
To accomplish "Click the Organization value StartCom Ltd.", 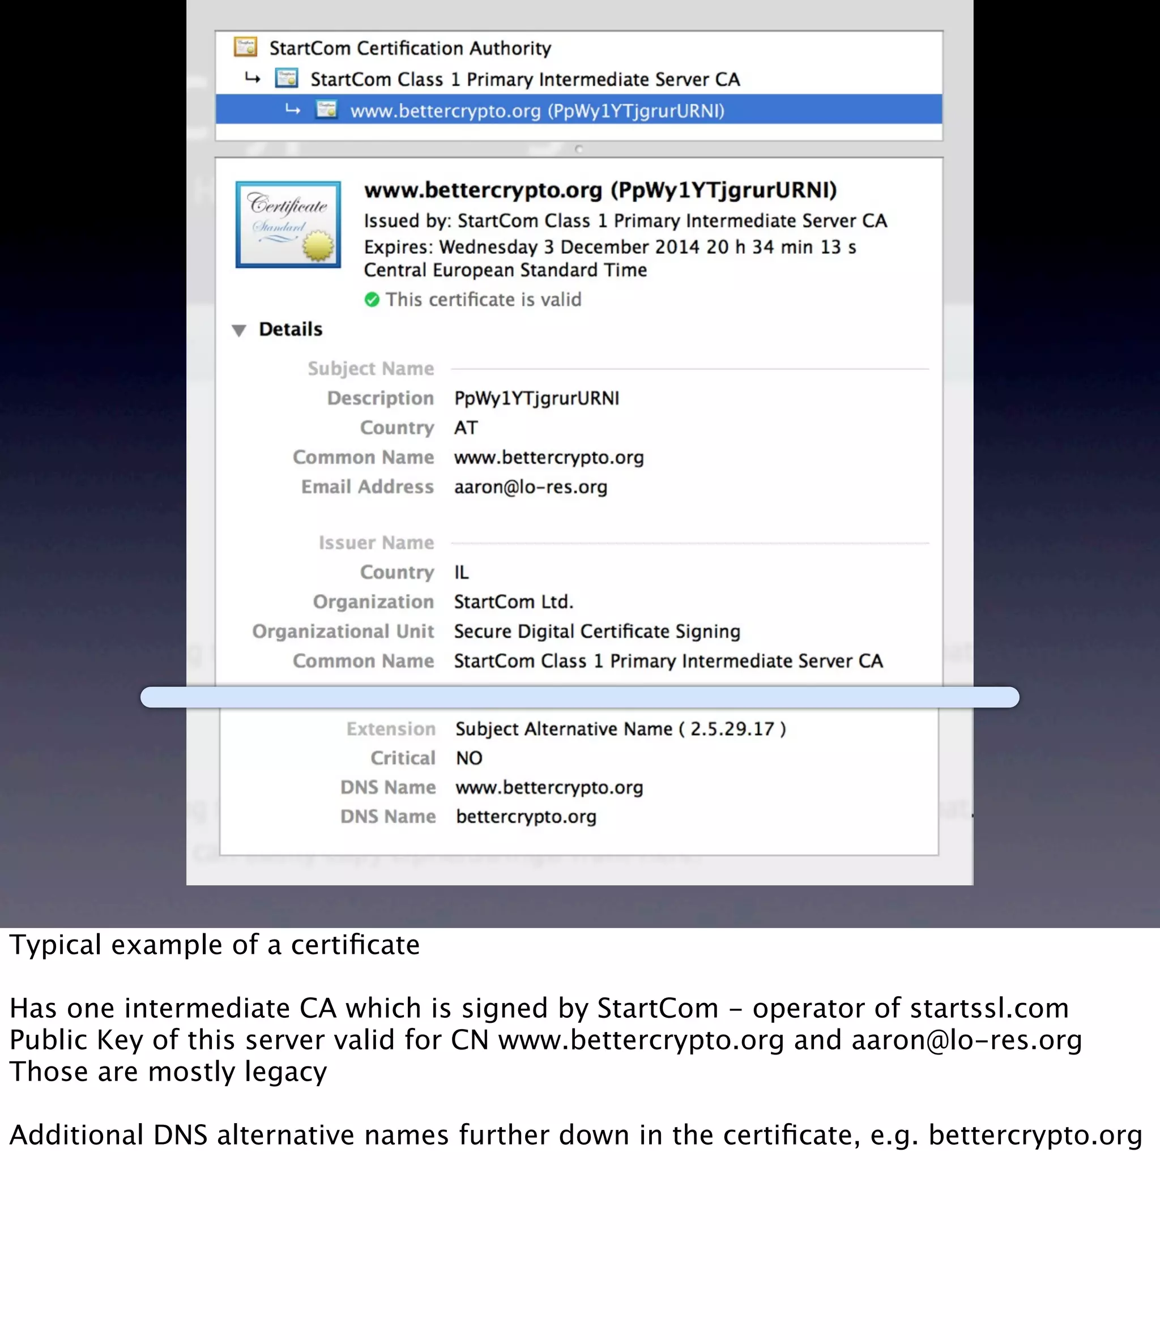I will click(514, 601).
